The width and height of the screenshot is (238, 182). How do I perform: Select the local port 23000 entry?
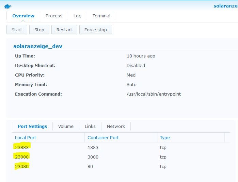[x=22, y=157]
